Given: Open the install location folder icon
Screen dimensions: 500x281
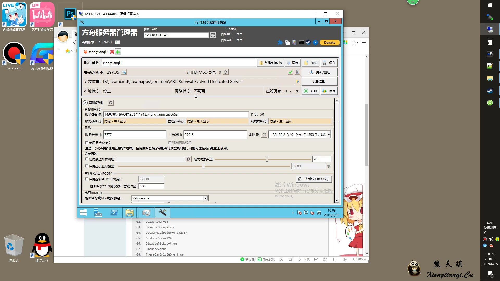Looking at the screenshot, I should click(x=297, y=81).
